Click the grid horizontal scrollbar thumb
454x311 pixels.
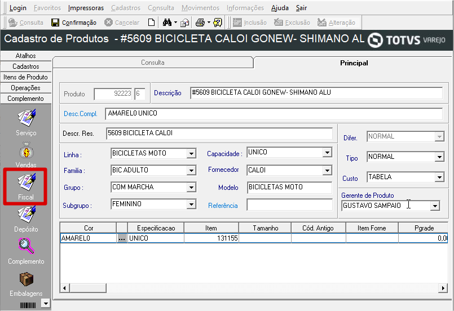pos(88,288)
